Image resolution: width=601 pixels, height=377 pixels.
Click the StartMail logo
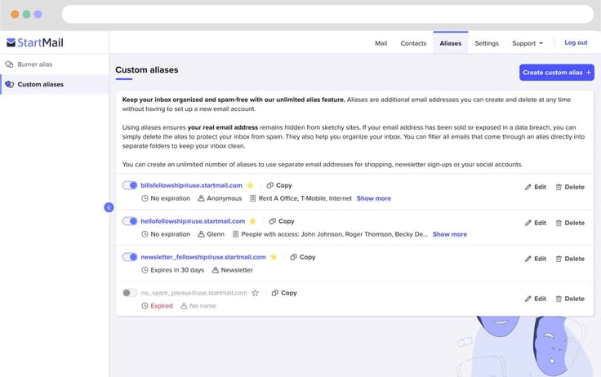pyautogui.click(x=35, y=42)
